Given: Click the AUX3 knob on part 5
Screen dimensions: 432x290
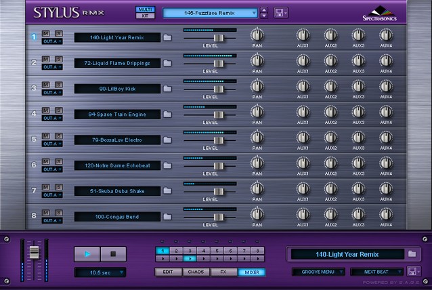Looking at the screenshot, I should pyautogui.click(x=358, y=138).
